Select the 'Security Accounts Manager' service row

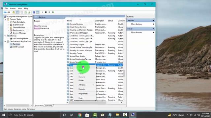click(95, 50)
